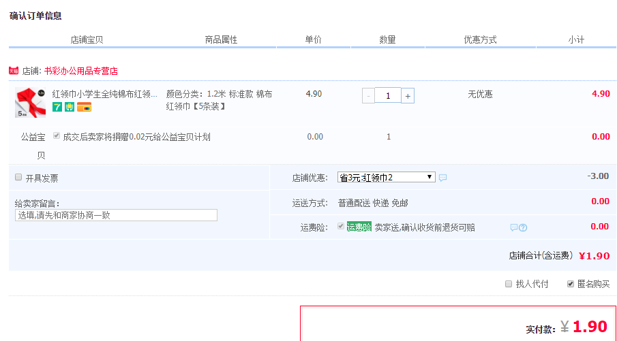Click the 确认订单信息 heading
The height and width of the screenshot is (341, 617).
coord(35,16)
